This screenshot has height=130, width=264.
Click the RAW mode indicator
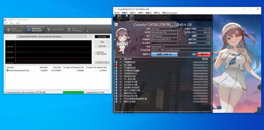pyautogui.click(x=102, y=37)
